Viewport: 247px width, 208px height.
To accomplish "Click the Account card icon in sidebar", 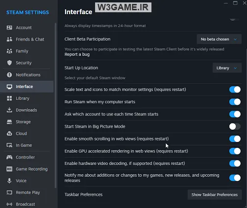I will point(9,27).
